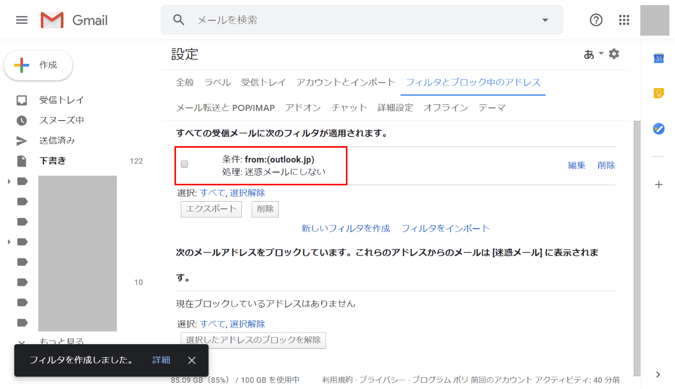Image resolution: width=675 pixels, height=389 pixels.
Task: Focus the メールを検索 search field
Action: coord(362,20)
